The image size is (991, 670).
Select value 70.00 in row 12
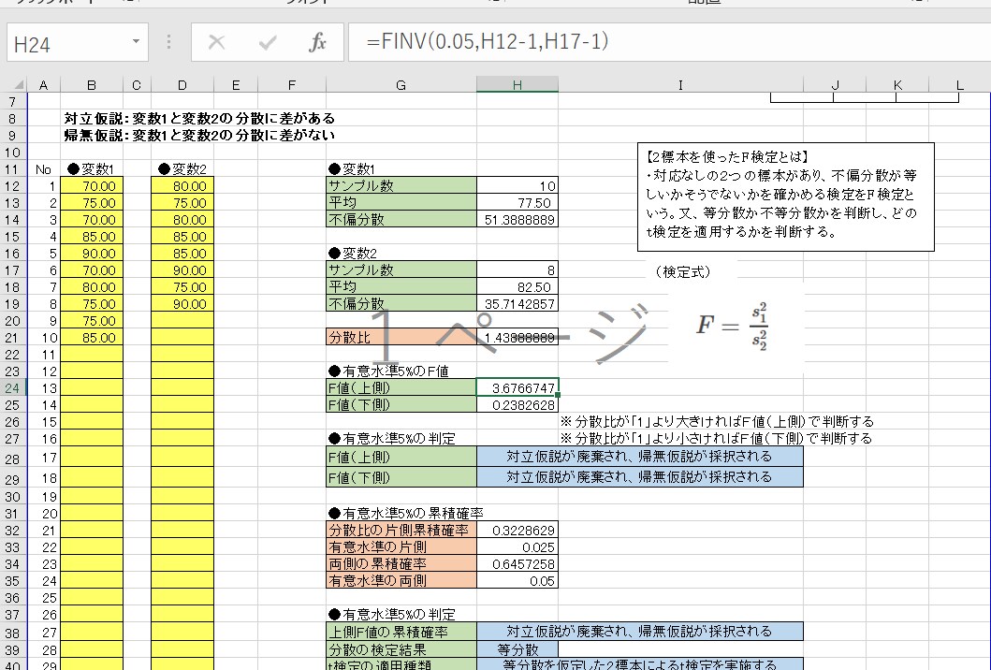(92, 186)
